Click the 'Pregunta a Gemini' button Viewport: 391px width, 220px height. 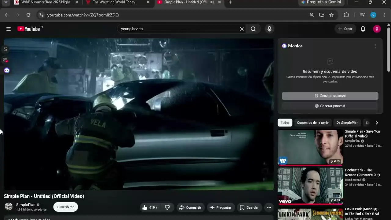click(x=321, y=2)
